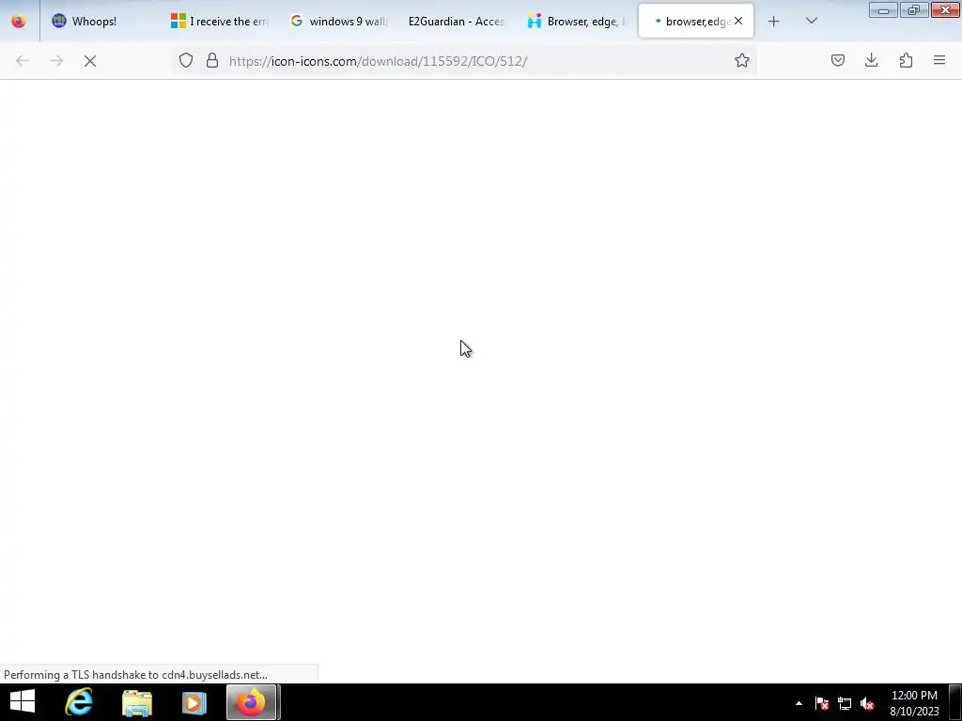962x721 pixels.
Task: Open the tracking protection shield icon
Action: pos(186,61)
